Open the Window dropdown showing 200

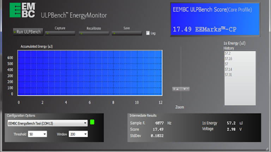pos(78,134)
